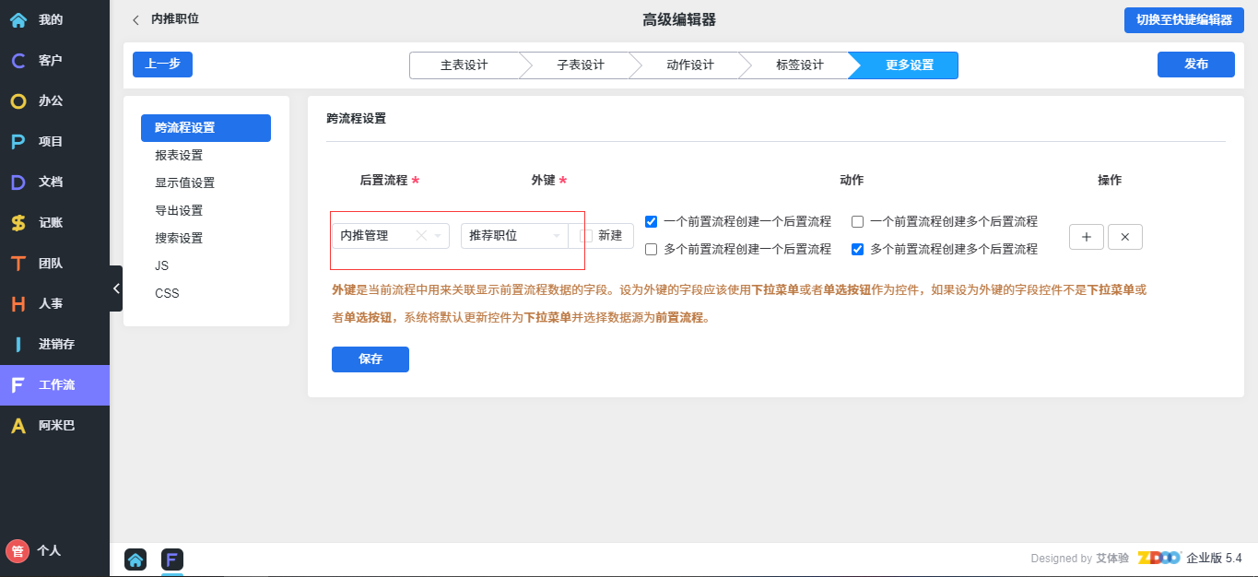The image size is (1258, 577).
Task: Click the 记账 dollar icon in sidebar
Action: (x=18, y=223)
